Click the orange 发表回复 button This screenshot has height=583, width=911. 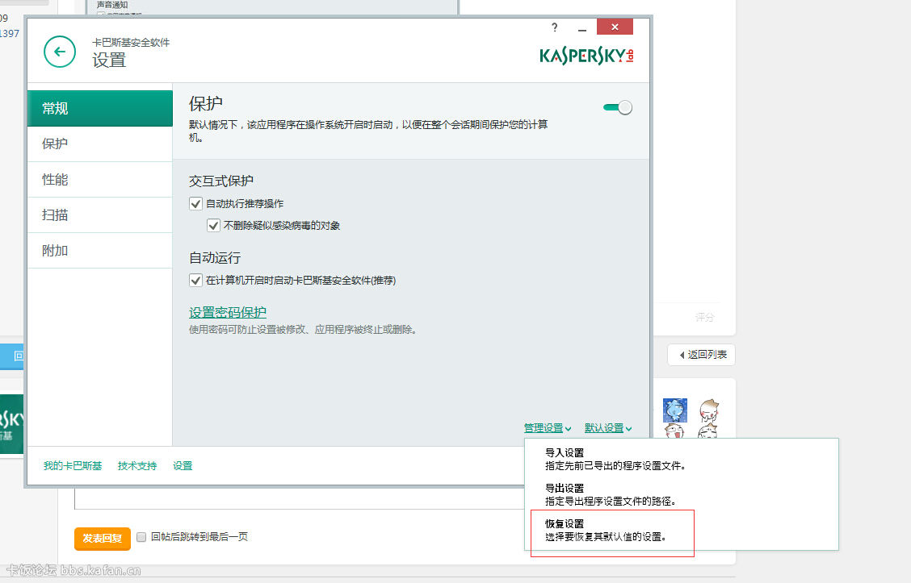(x=103, y=539)
